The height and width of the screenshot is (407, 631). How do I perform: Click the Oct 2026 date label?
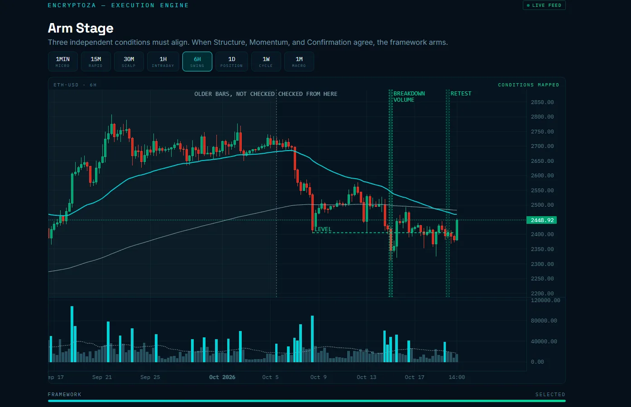click(x=222, y=377)
